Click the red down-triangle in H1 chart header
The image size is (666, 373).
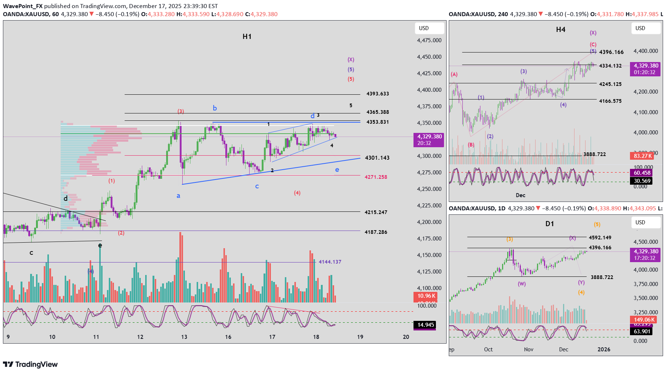pos(92,14)
